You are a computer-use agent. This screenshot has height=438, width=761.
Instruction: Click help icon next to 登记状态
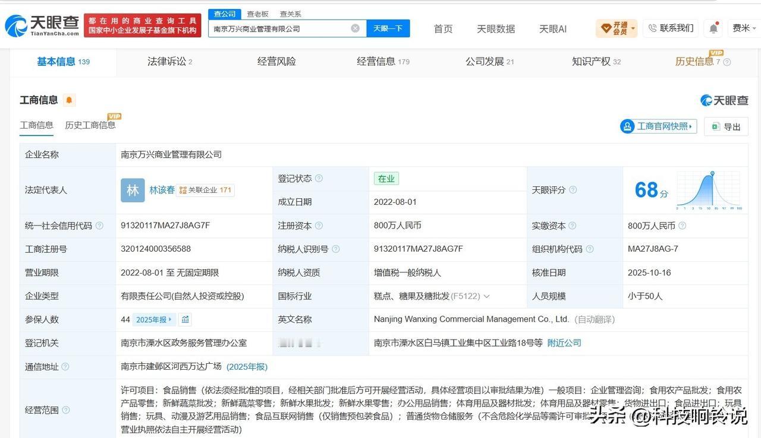319,179
